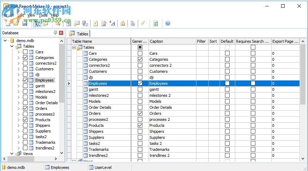Click the Save project toolbar icon
The height and width of the screenshot is (171, 308).
click(25, 23)
